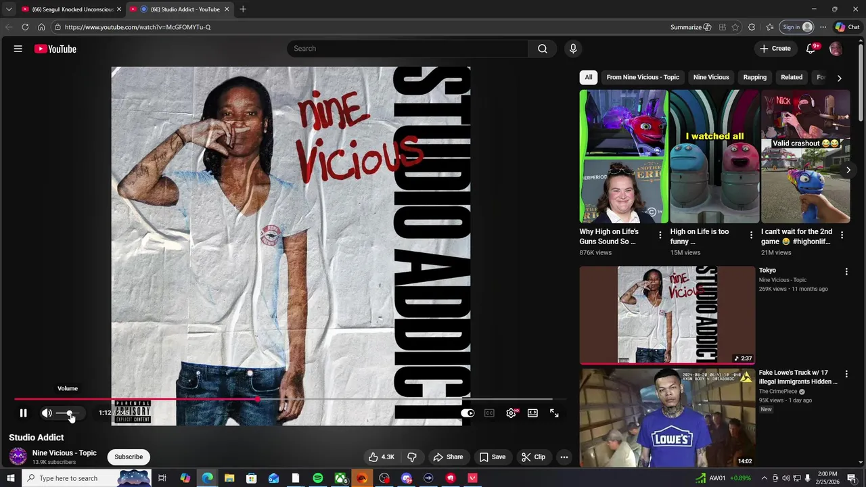This screenshot has width=866, height=487.
Task: Create a clip of the video
Action: point(533,457)
